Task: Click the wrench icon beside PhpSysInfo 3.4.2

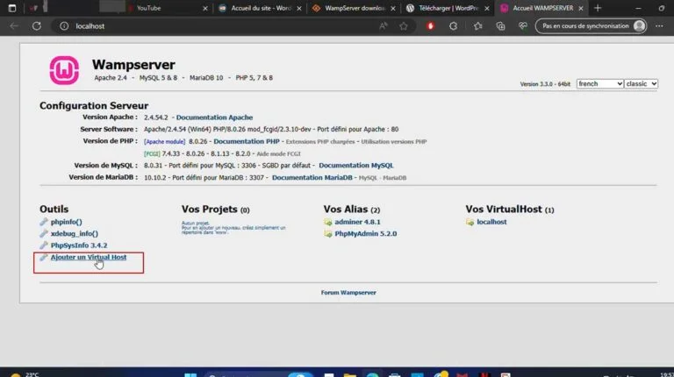Action: pyautogui.click(x=43, y=245)
